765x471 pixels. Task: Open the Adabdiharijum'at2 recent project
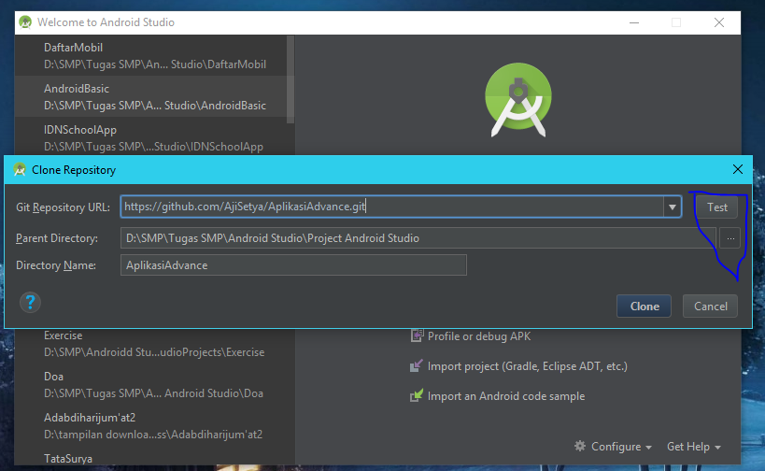[x=155, y=425]
